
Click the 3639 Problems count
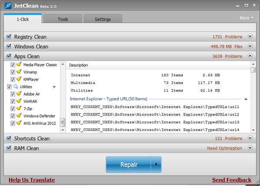click(x=227, y=56)
